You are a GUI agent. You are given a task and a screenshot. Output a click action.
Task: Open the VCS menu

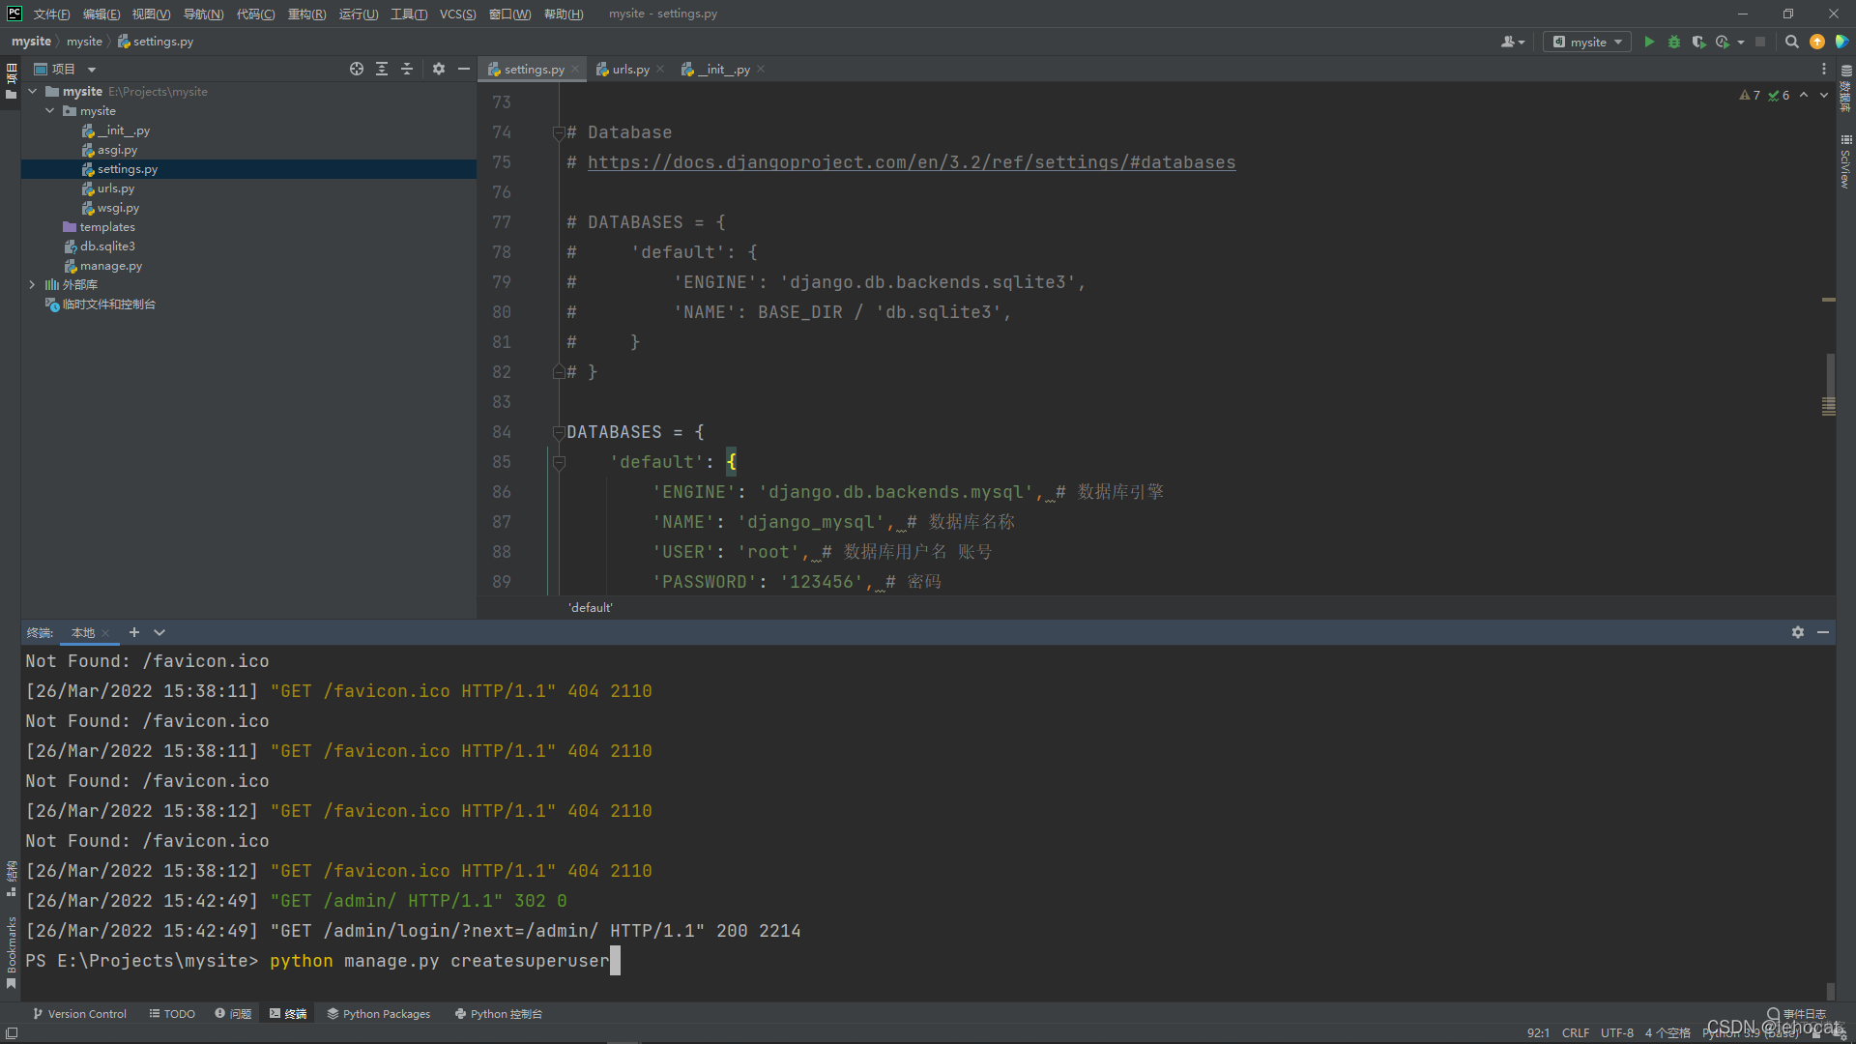(457, 14)
